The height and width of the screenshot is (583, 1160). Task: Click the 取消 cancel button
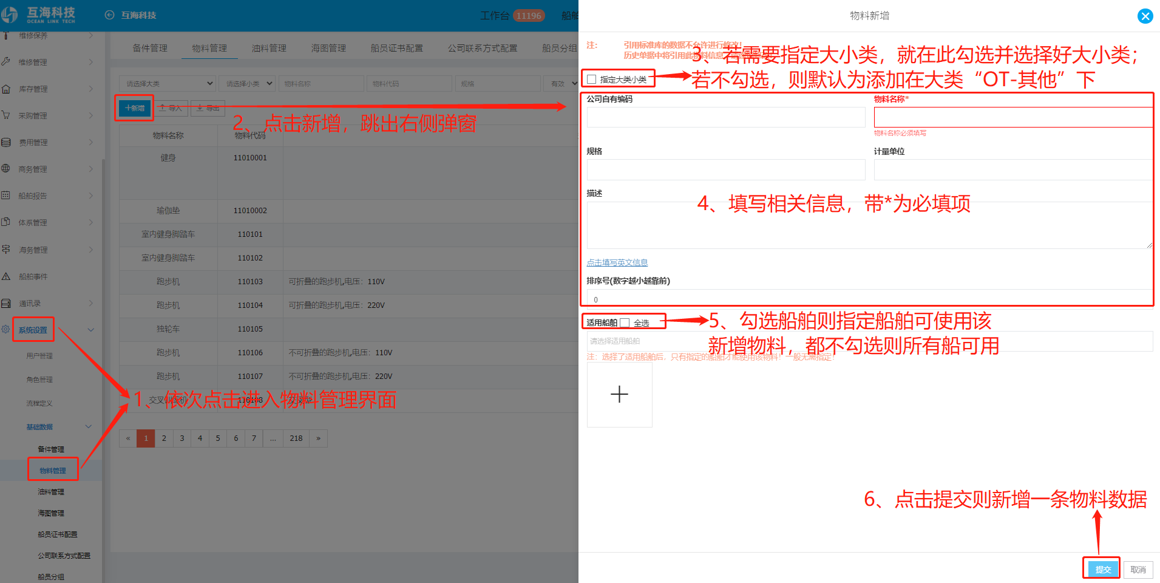pos(1138,569)
